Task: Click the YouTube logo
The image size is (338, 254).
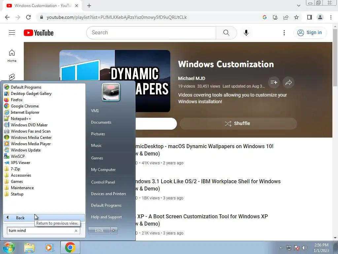Action: tap(39, 33)
